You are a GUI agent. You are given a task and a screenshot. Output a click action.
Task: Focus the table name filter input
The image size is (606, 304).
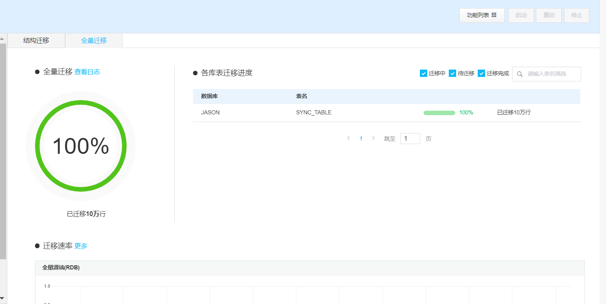[x=547, y=74]
